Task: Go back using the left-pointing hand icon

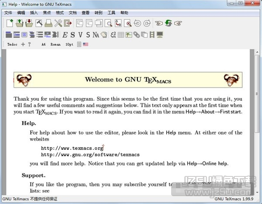Action: (159, 23)
